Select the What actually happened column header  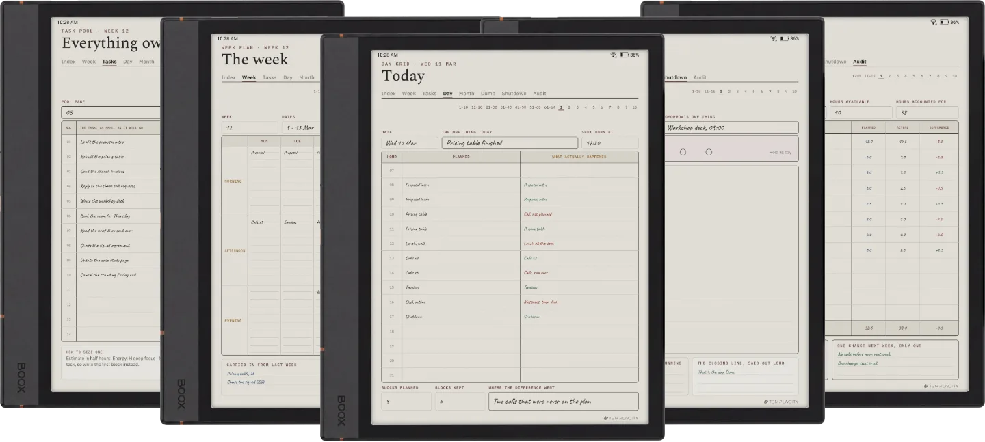click(x=579, y=157)
